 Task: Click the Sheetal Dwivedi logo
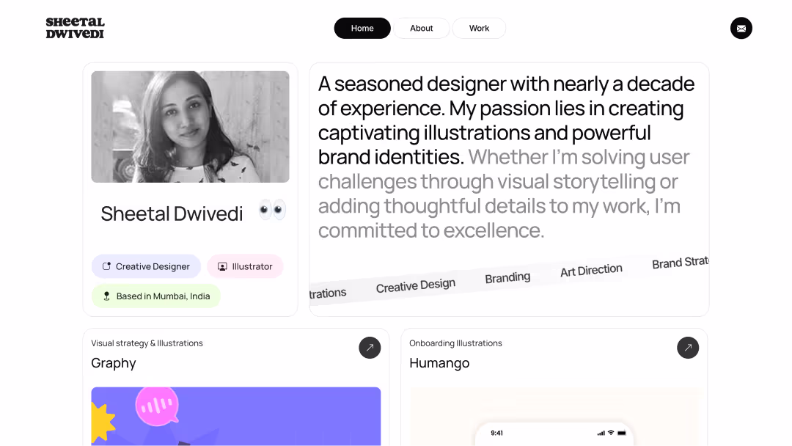pyautogui.click(x=76, y=28)
